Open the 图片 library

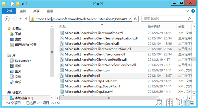18,71
